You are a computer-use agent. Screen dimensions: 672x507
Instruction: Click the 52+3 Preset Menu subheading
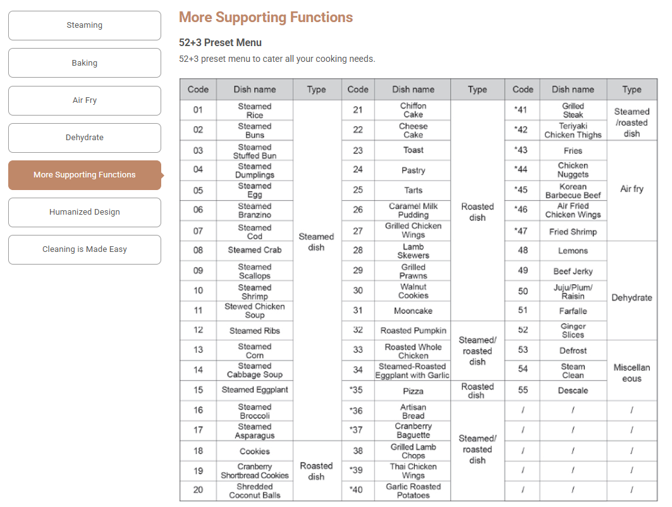pyautogui.click(x=220, y=43)
